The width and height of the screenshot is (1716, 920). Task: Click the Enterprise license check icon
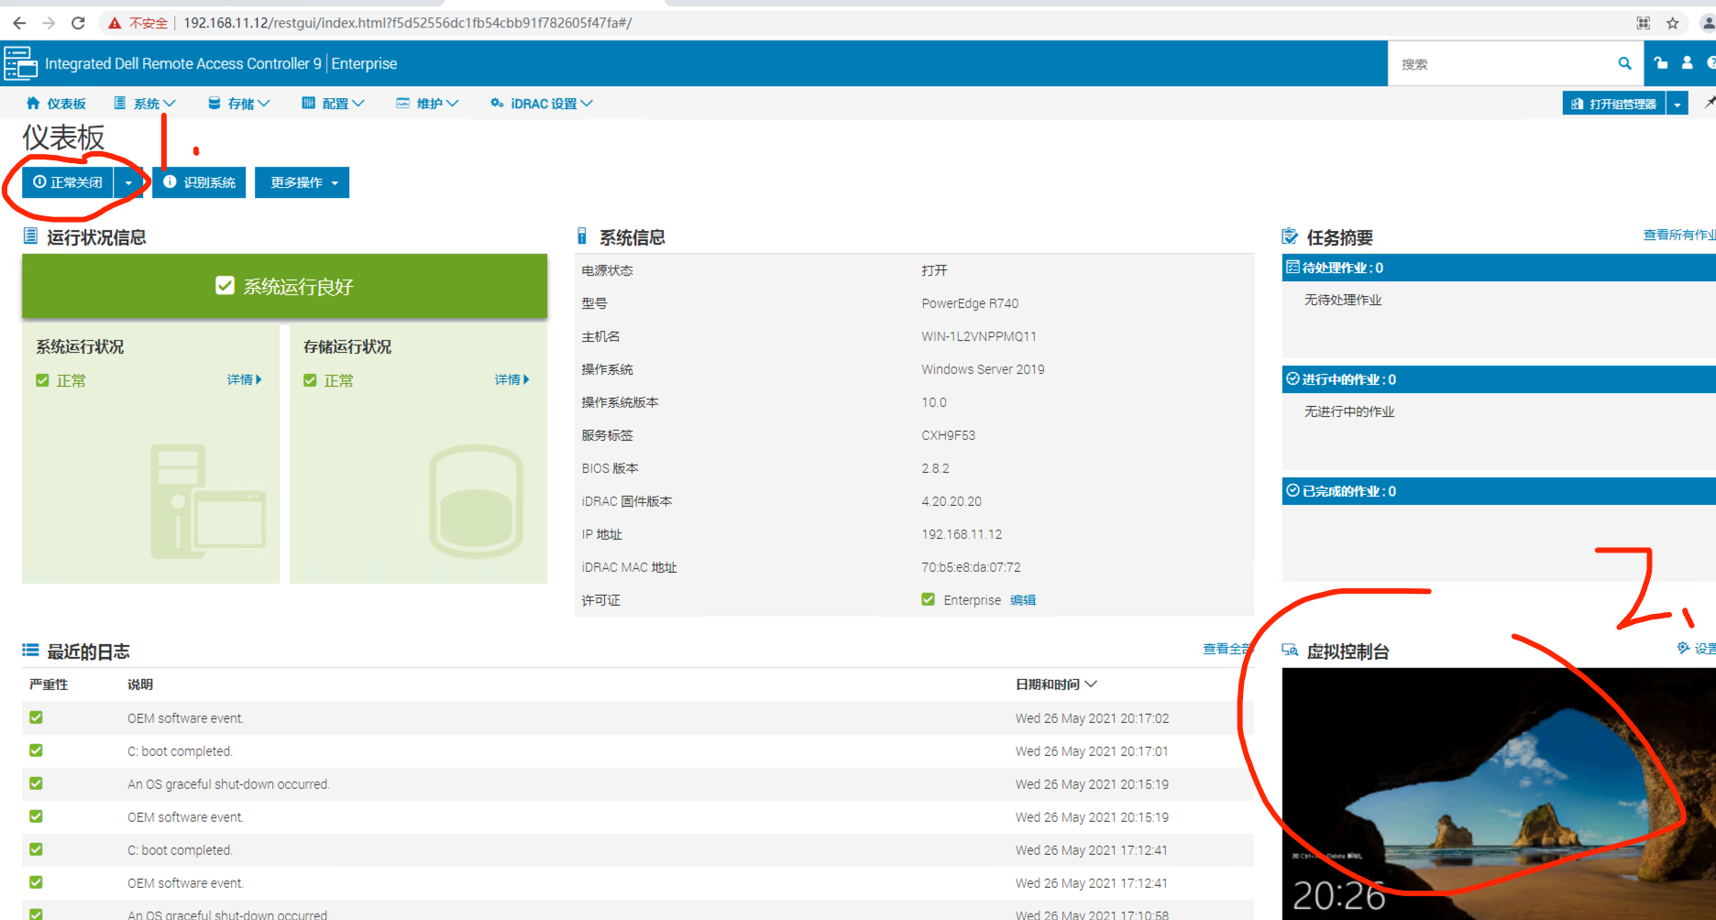coord(928,599)
